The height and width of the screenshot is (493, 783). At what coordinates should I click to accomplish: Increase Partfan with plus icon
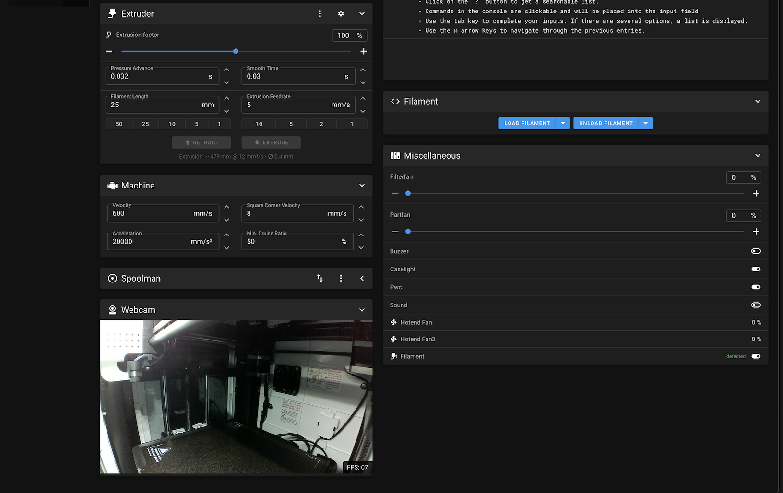tap(756, 231)
